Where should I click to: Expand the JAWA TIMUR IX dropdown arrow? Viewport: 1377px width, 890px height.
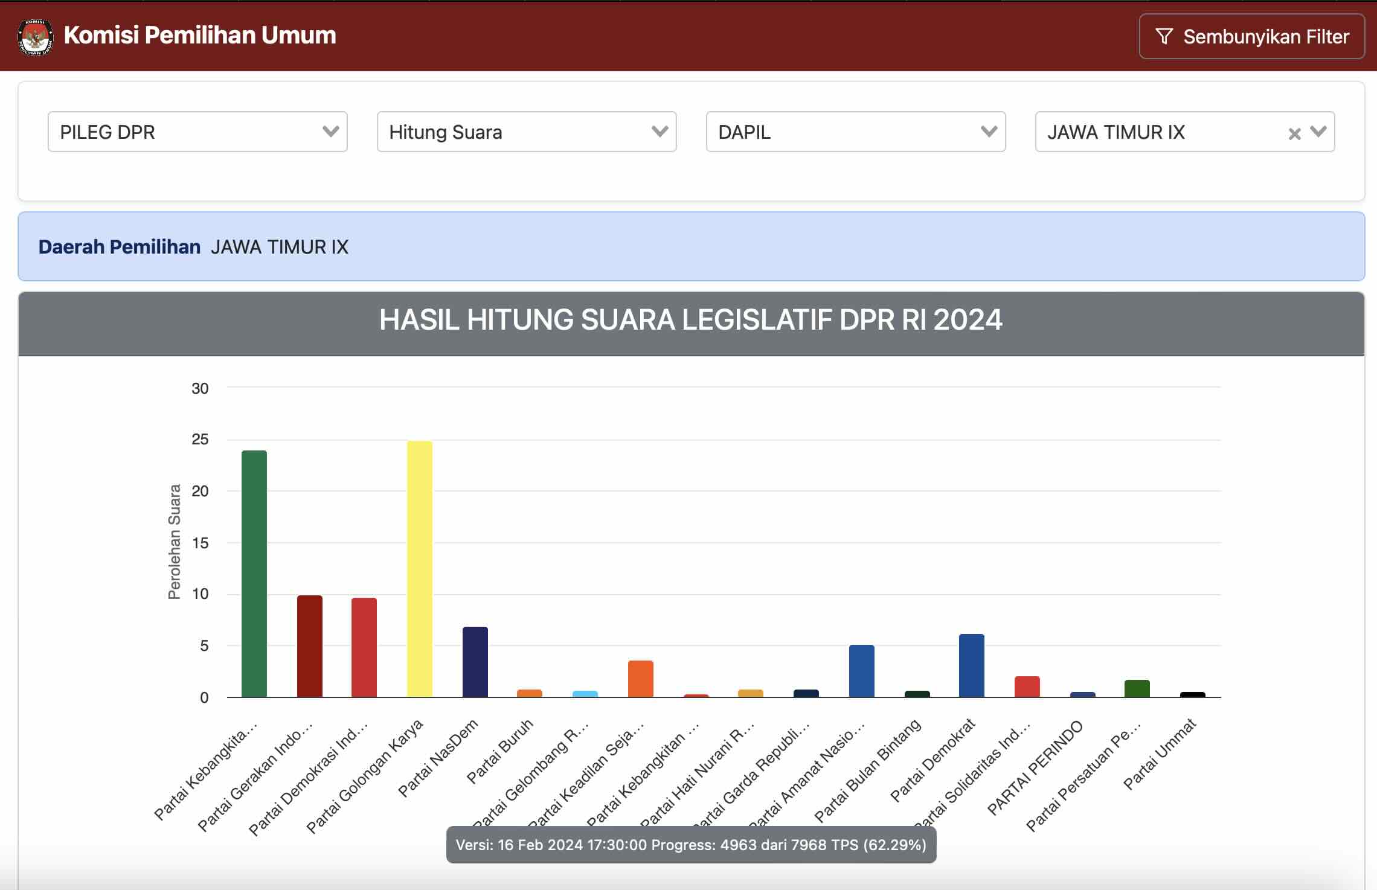click(1318, 132)
